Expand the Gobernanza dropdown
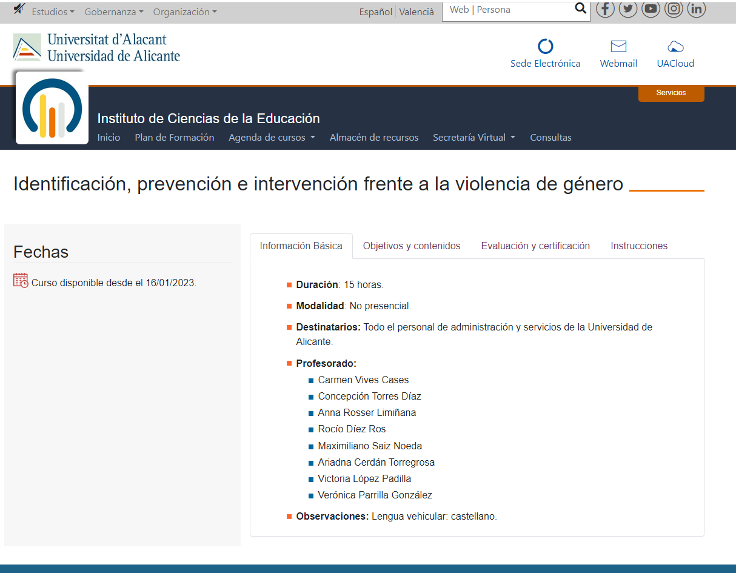736x573 pixels. [113, 12]
